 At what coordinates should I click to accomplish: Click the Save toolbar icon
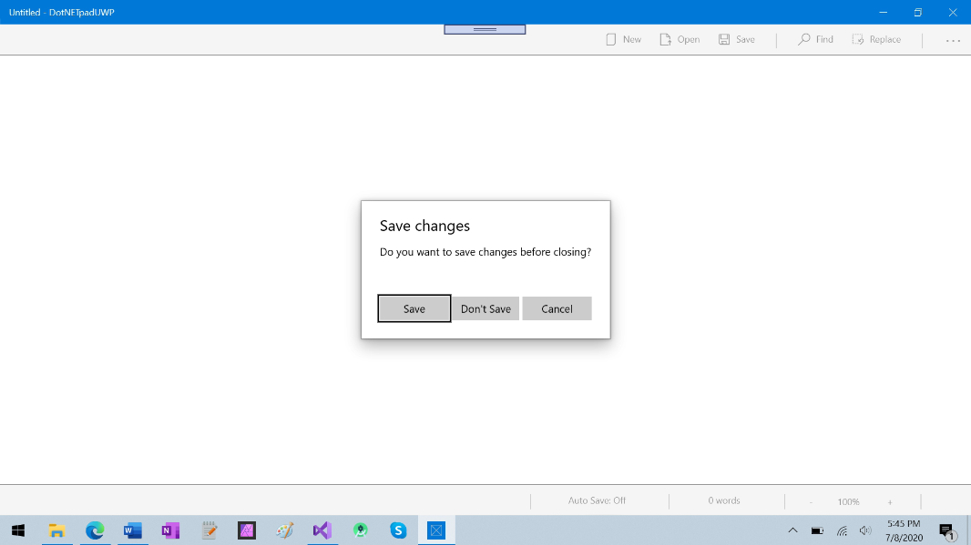tap(724, 40)
